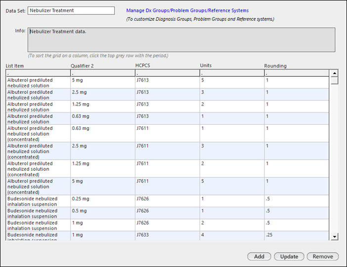Focus the Data Set name field

tap(71, 10)
